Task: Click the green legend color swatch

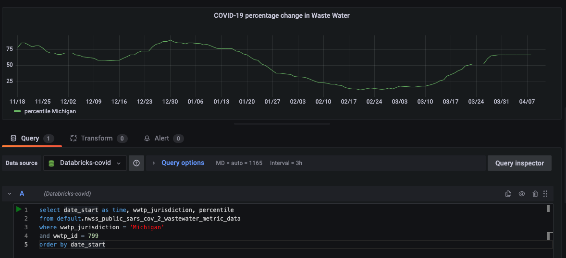Action: pyautogui.click(x=18, y=111)
